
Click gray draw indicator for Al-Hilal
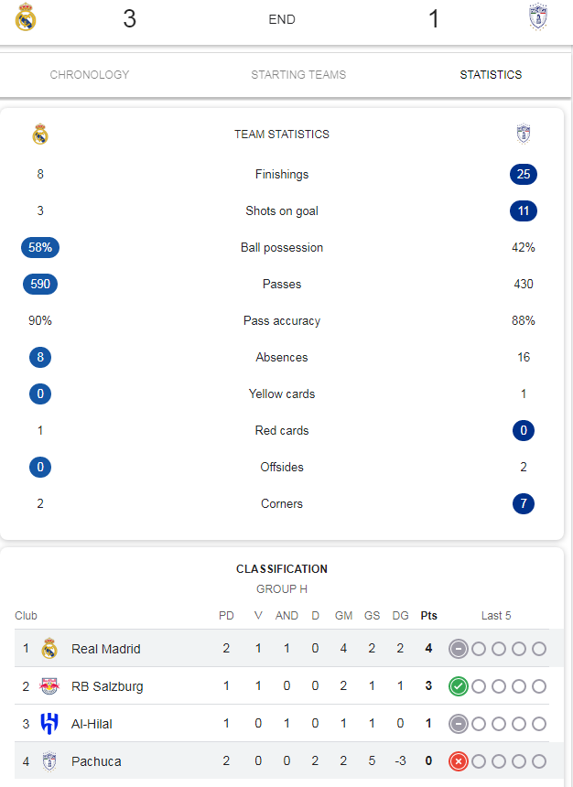[x=458, y=724]
